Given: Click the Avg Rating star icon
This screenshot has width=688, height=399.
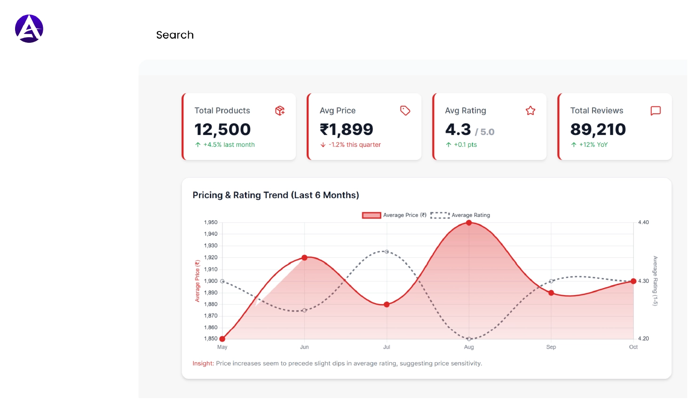Looking at the screenshot, I should 530,111.
